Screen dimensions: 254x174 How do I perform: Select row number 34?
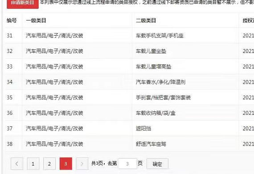click(9, 82)
